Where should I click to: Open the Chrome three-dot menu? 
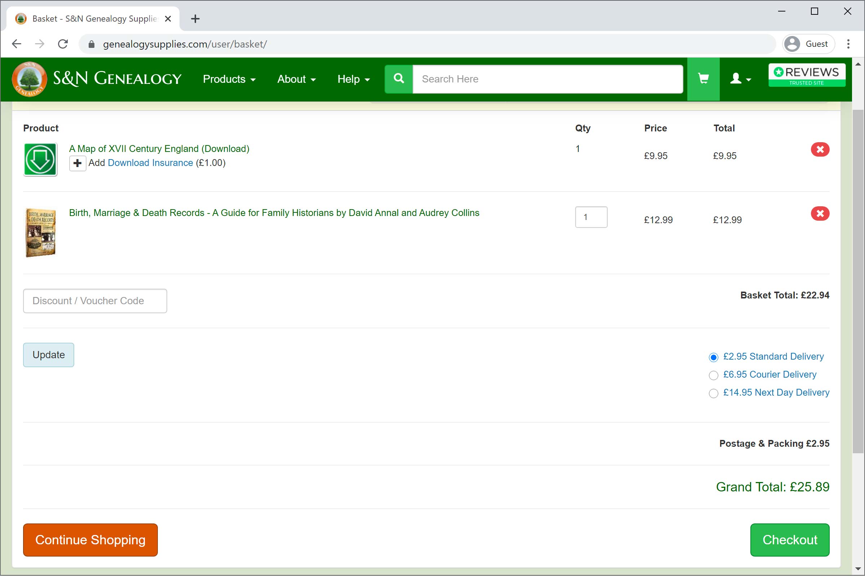[x=848, y=44]
